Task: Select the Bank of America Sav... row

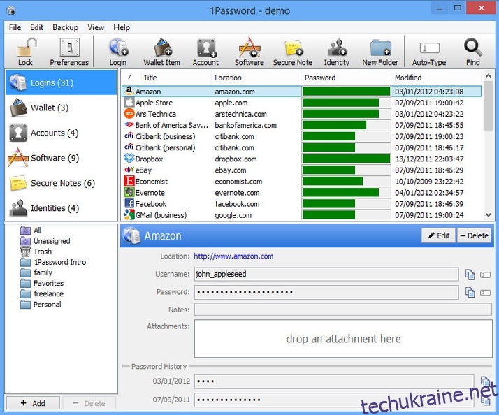Action: [301, 125]
